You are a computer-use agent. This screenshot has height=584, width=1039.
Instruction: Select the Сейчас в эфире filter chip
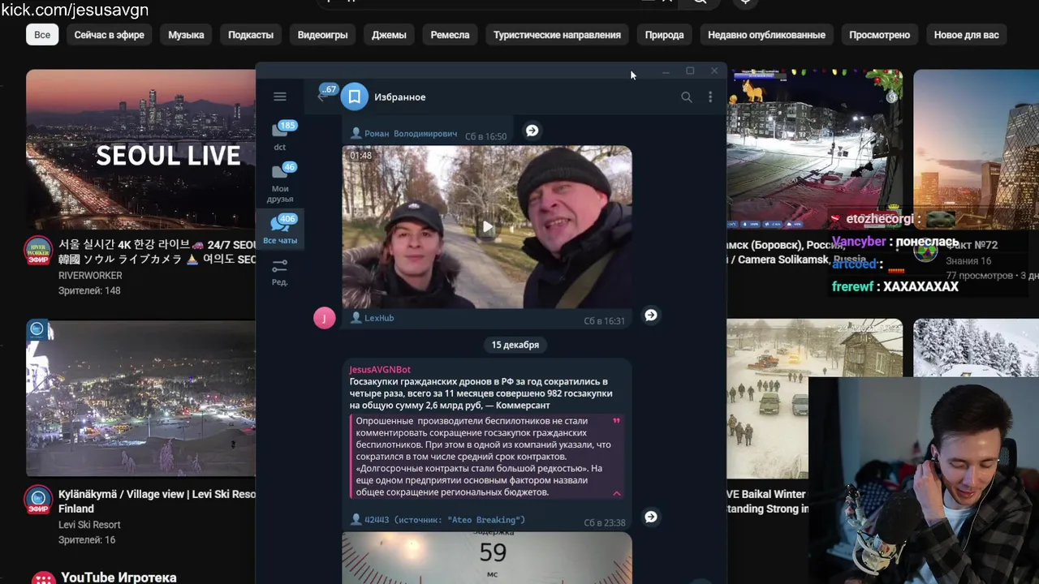pyautogui.click(x=109, y=35)
